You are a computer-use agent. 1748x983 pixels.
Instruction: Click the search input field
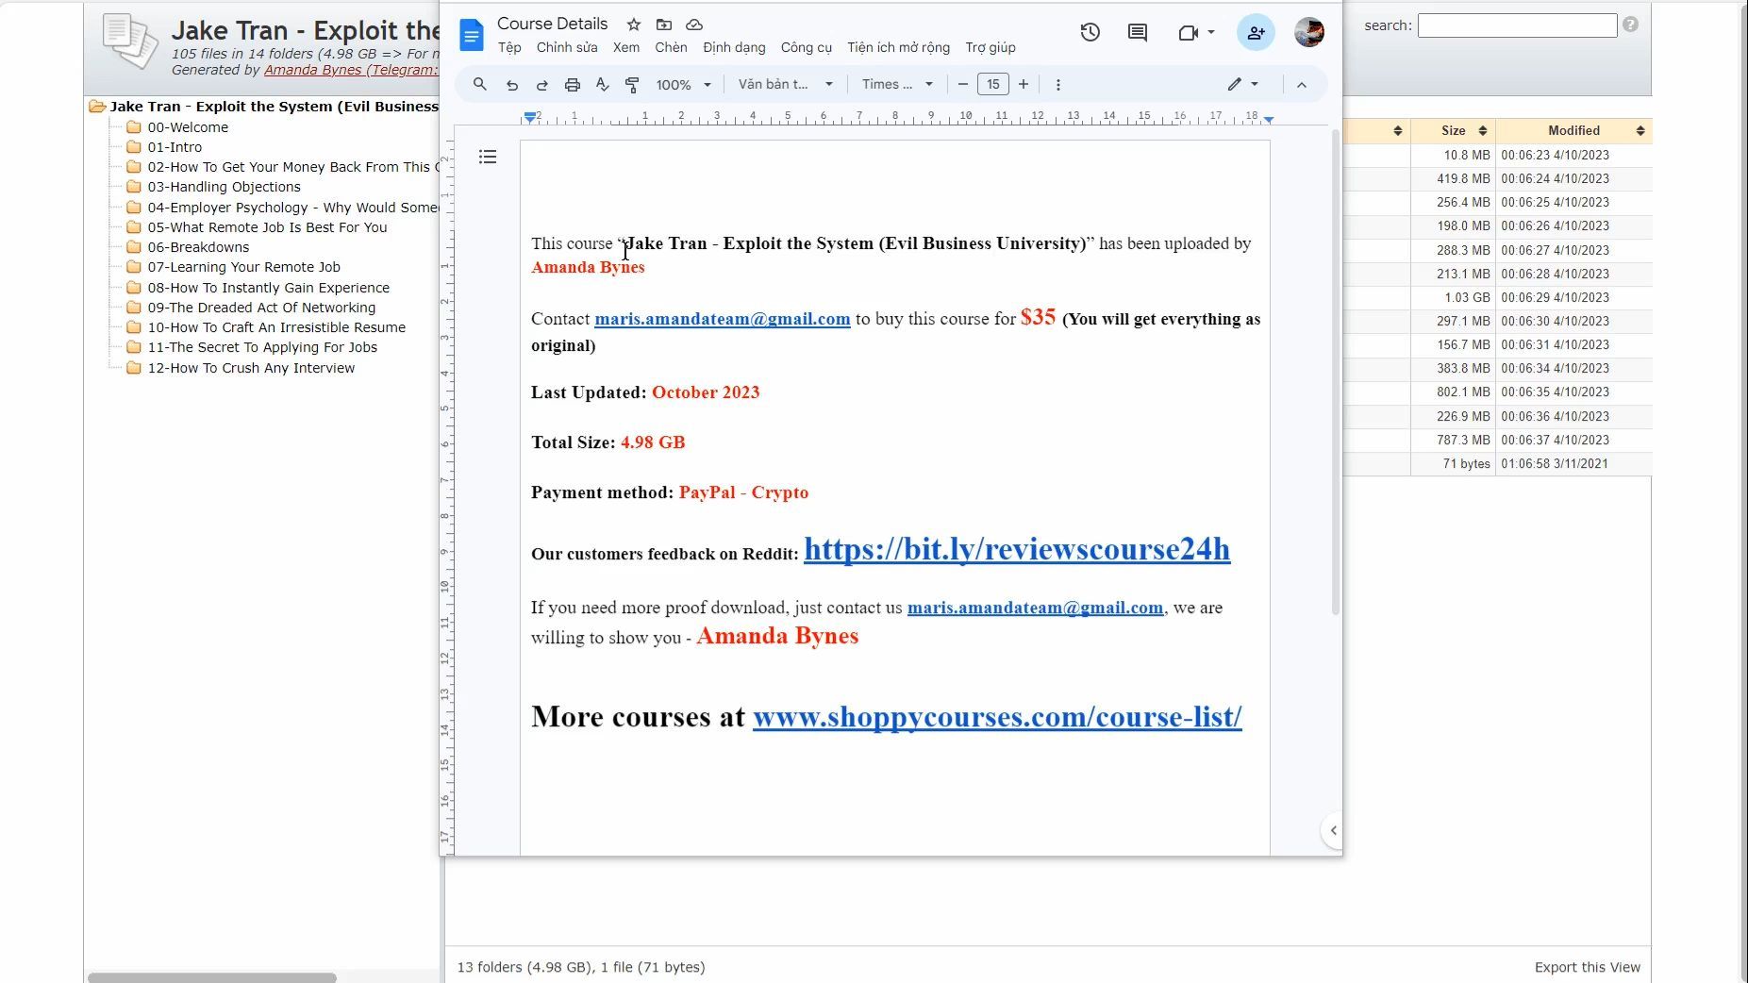1517,25
